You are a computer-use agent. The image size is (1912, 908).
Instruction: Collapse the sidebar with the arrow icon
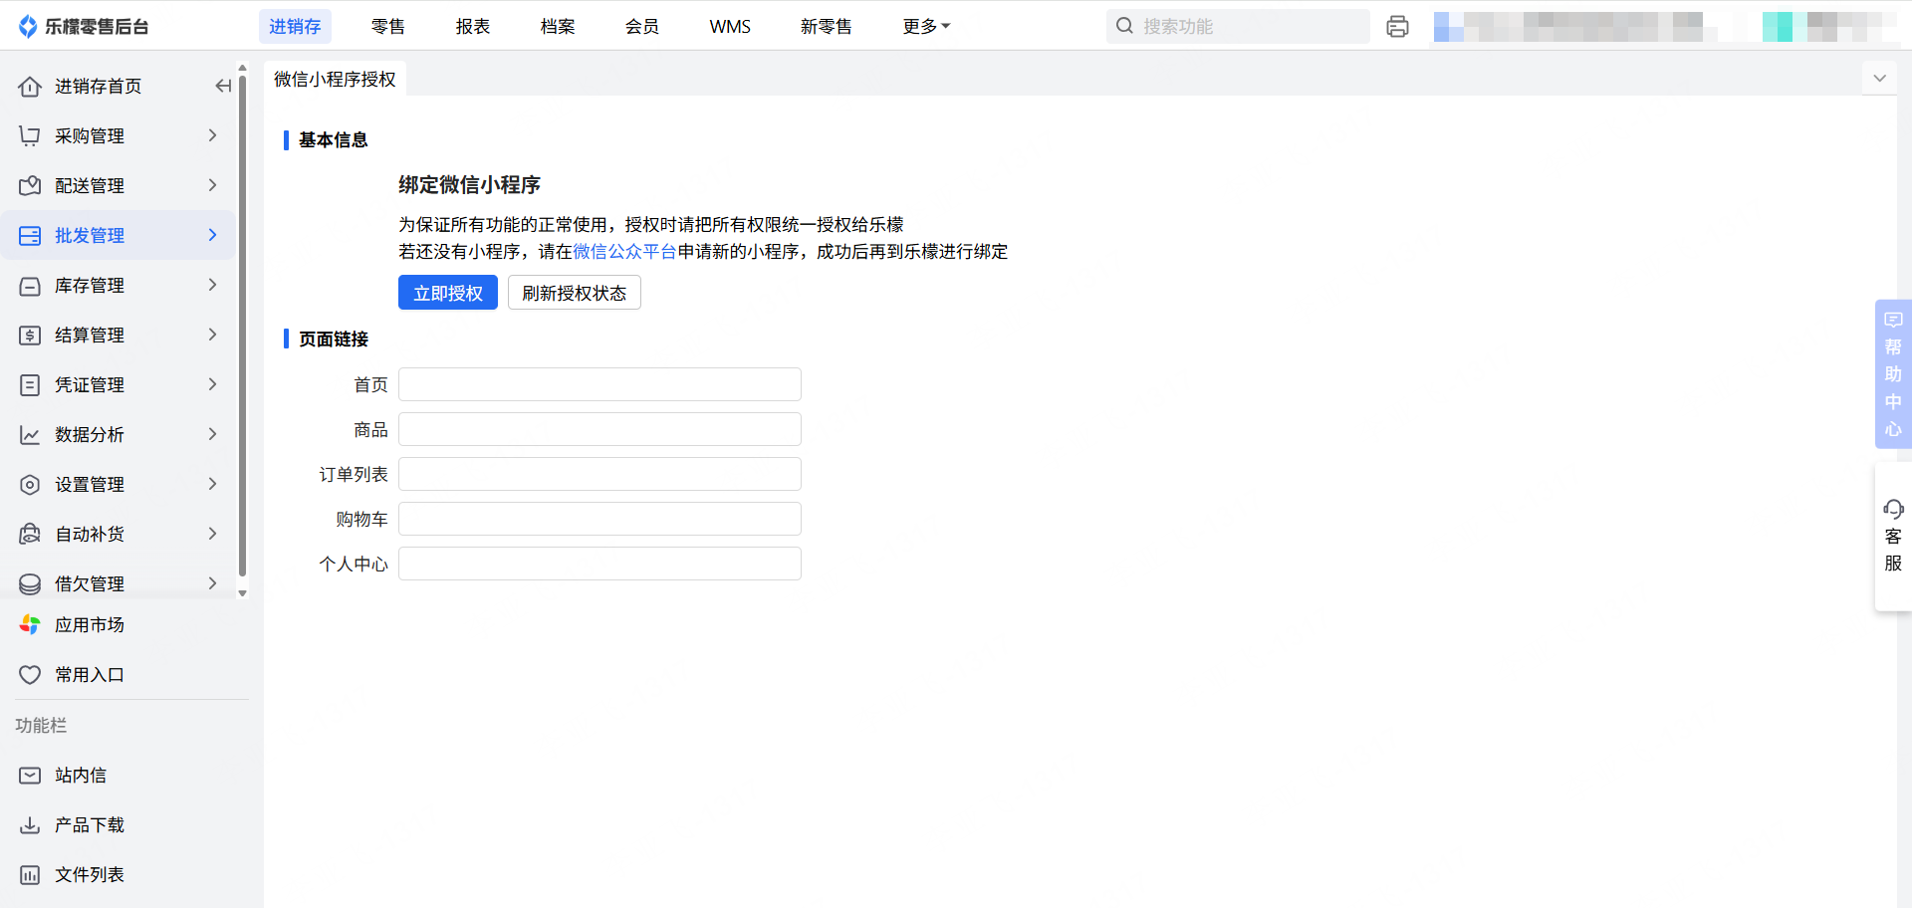click(x=223, y=87)
